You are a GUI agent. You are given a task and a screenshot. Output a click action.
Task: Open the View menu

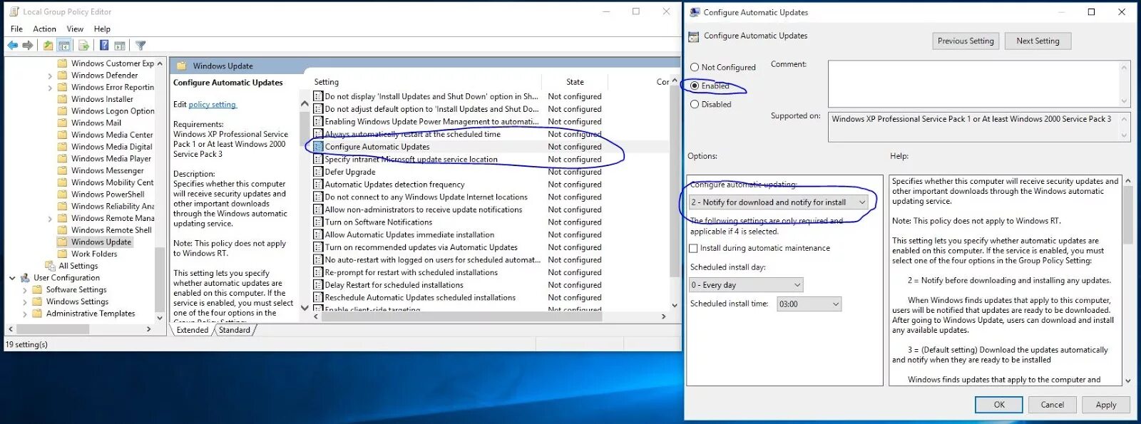click(x=75, y=29)
